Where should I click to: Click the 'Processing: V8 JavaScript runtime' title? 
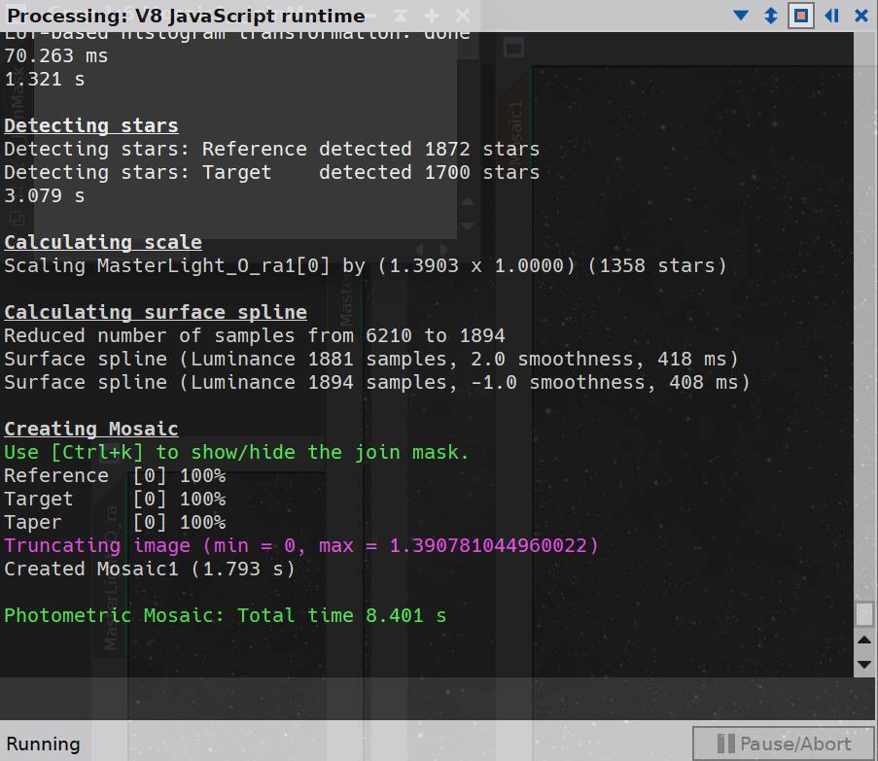point(186,16)
